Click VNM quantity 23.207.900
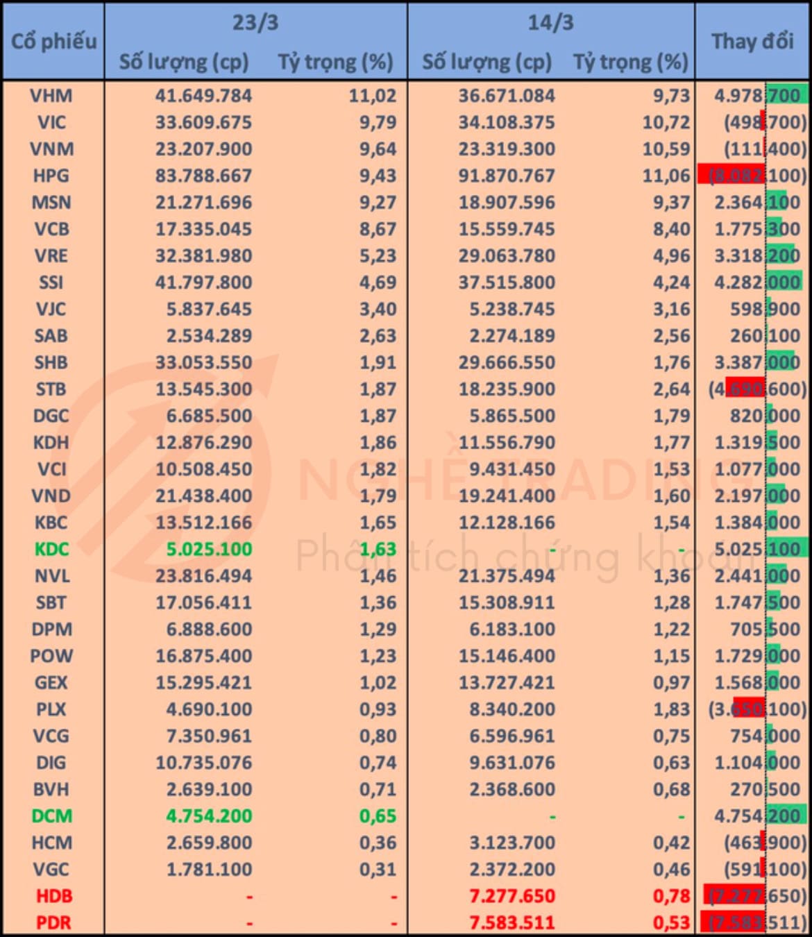This screenshot has width=812, height=937. (x=203, y=149)
